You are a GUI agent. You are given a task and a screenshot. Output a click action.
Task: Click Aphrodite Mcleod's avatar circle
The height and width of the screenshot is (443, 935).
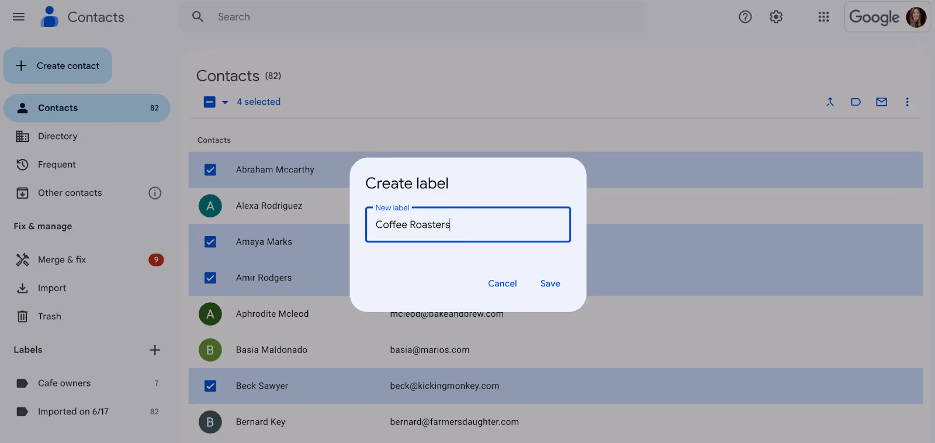click(210, 314)
